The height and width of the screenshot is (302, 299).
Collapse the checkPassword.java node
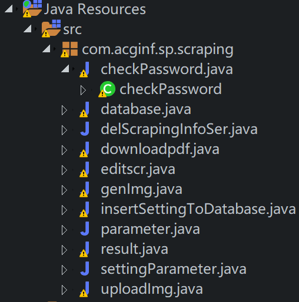click(x=65, y=69)
